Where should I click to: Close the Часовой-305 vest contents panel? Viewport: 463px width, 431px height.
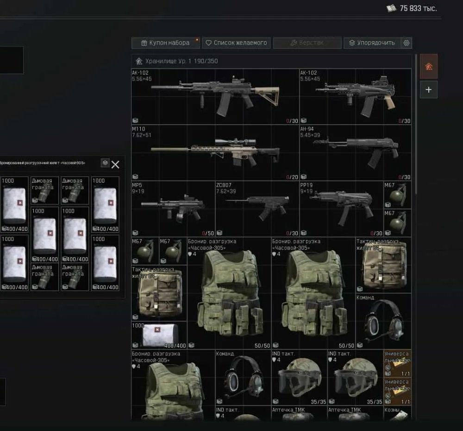(115, 165)
